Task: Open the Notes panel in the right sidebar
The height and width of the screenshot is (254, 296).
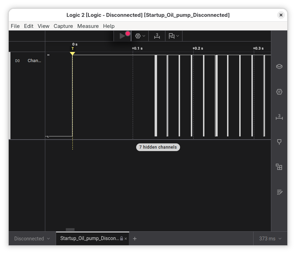Action: coord(279,192)
